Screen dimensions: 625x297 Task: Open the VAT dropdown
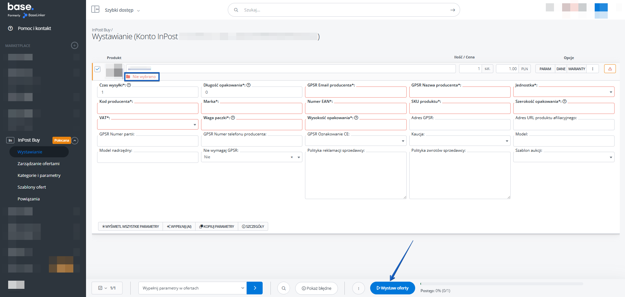[x=148, y=125]
